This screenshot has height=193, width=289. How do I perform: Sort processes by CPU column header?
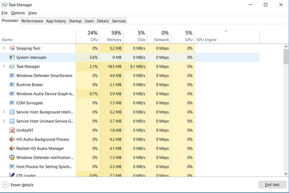88,36
